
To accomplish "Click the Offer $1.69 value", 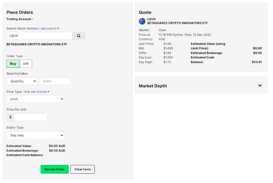I will (167, 53).
